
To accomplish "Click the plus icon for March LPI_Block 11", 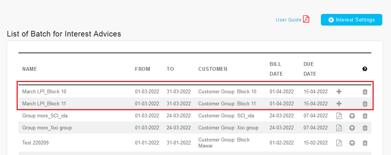I will [339, 104].
